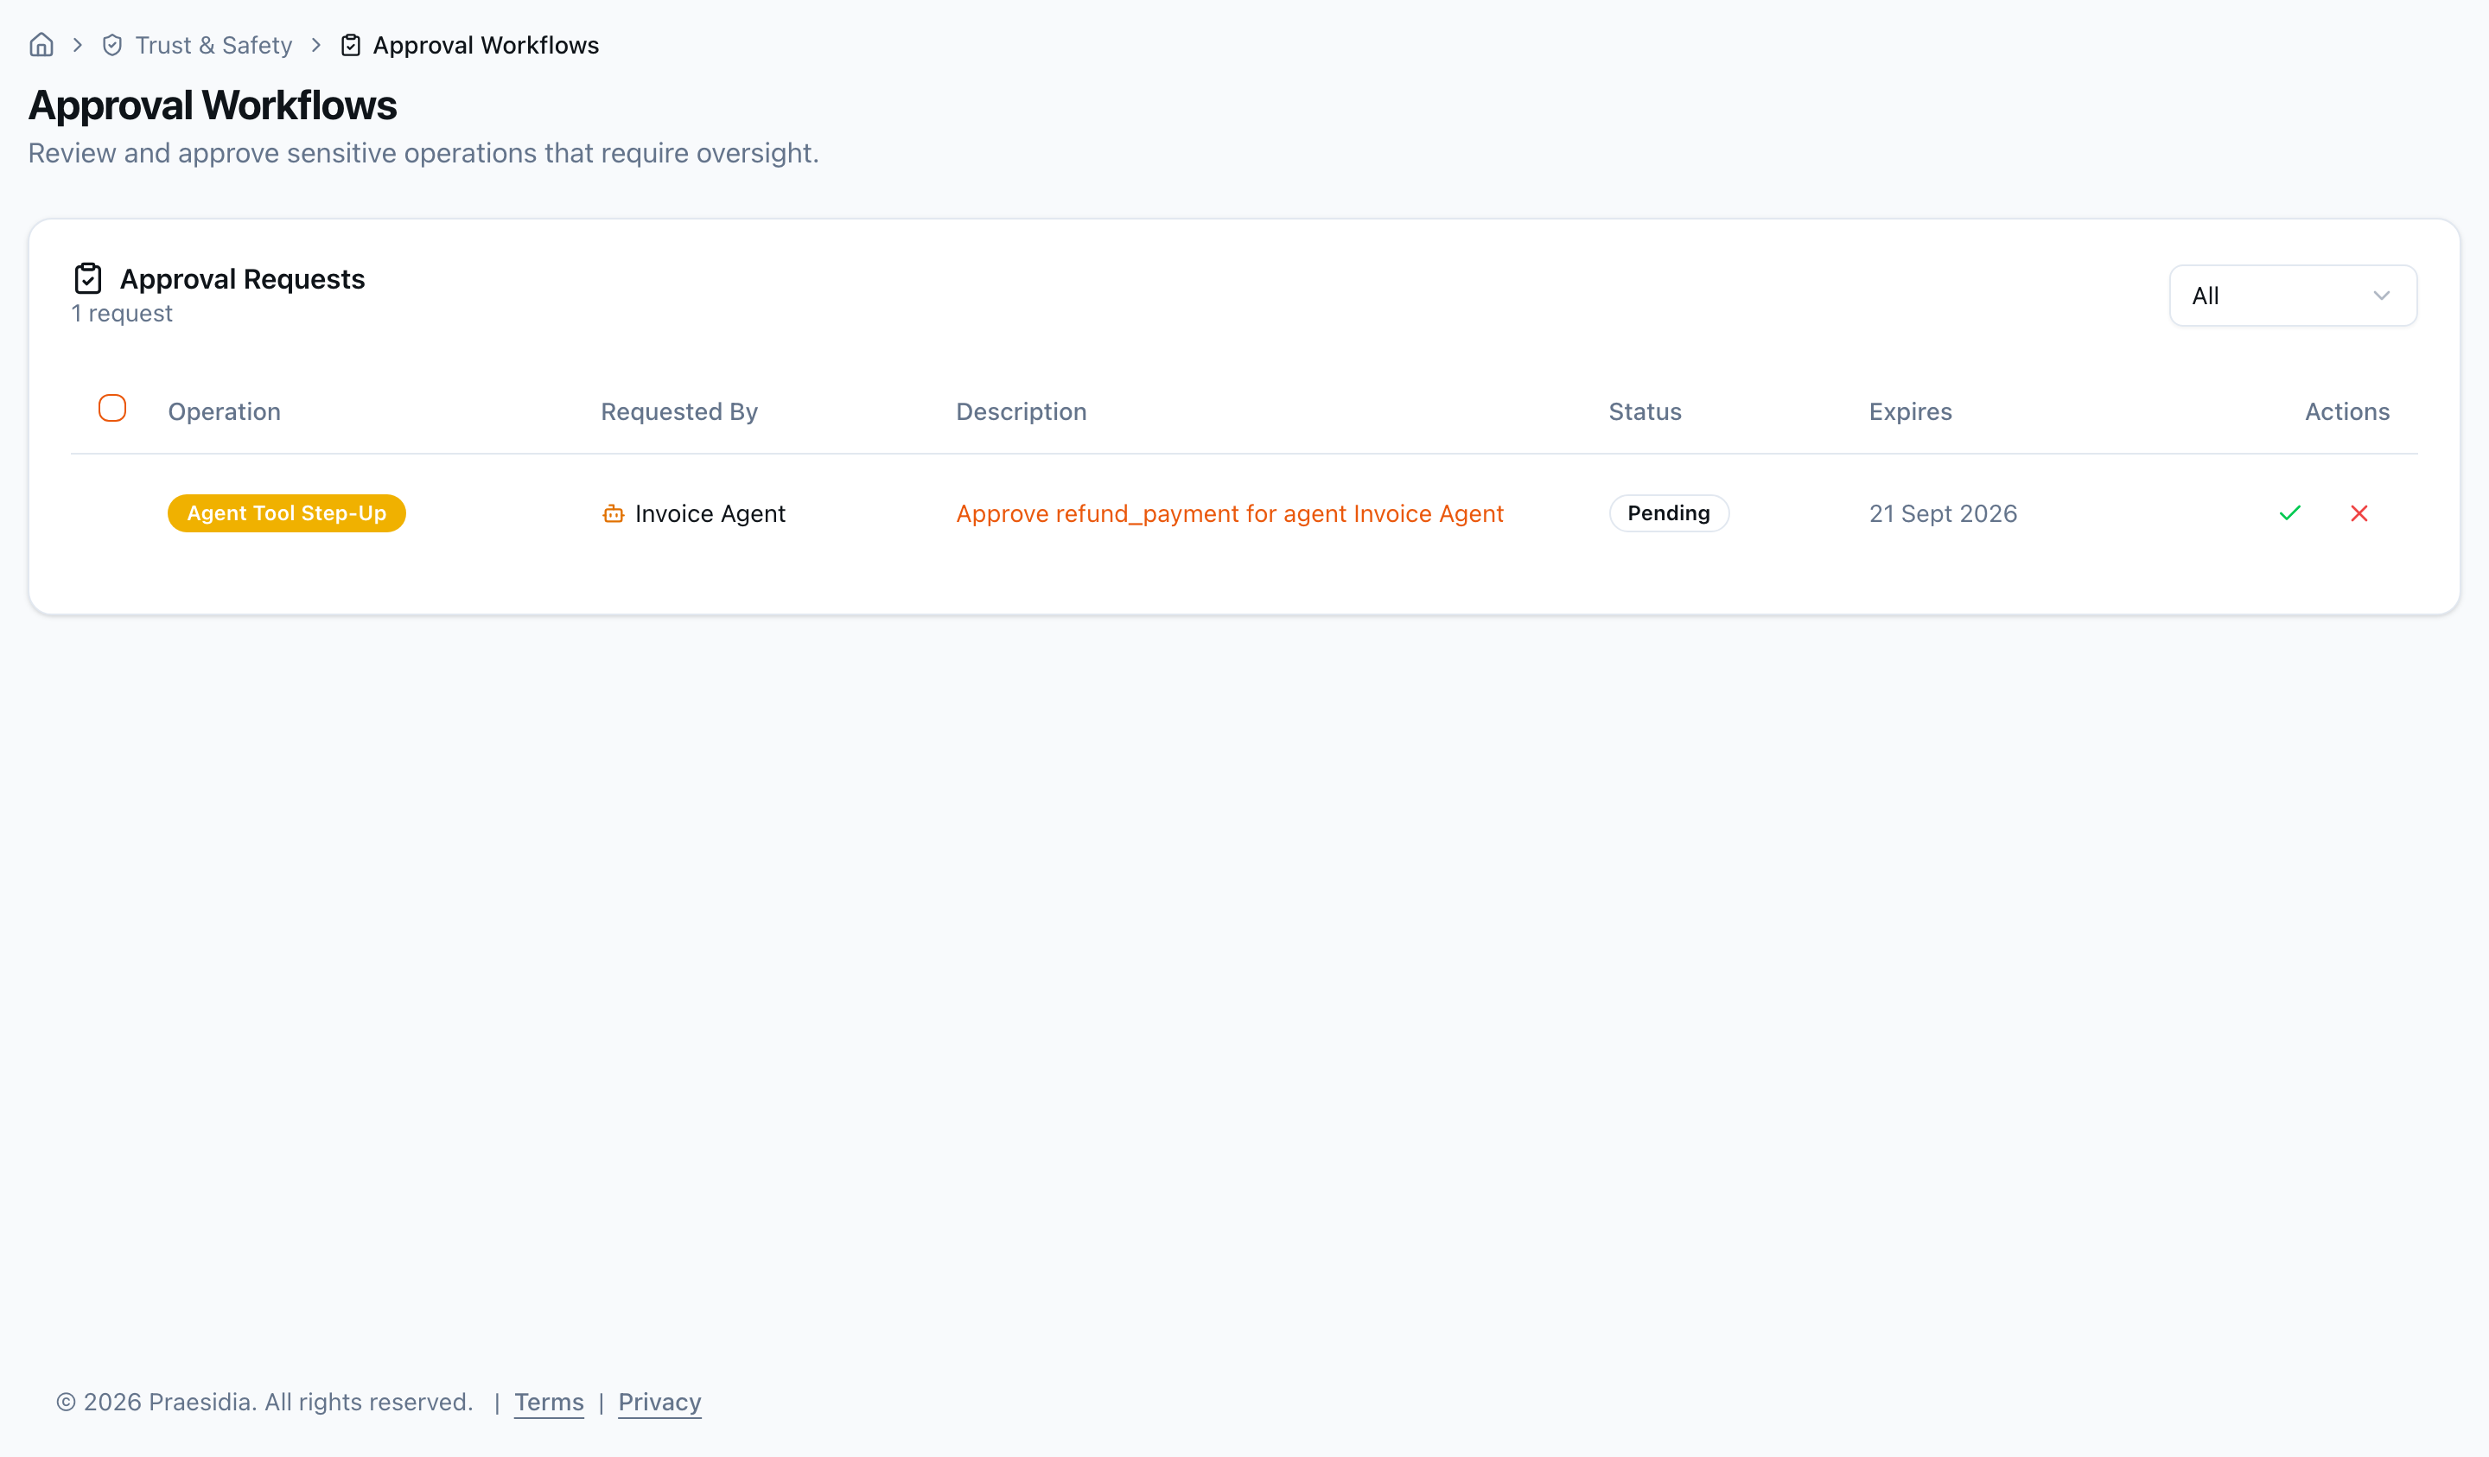Click the robot icon next to Invoice Agent
2489x1457 pixels.
614,513
